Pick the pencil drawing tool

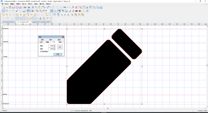click(x=17, y=11)
